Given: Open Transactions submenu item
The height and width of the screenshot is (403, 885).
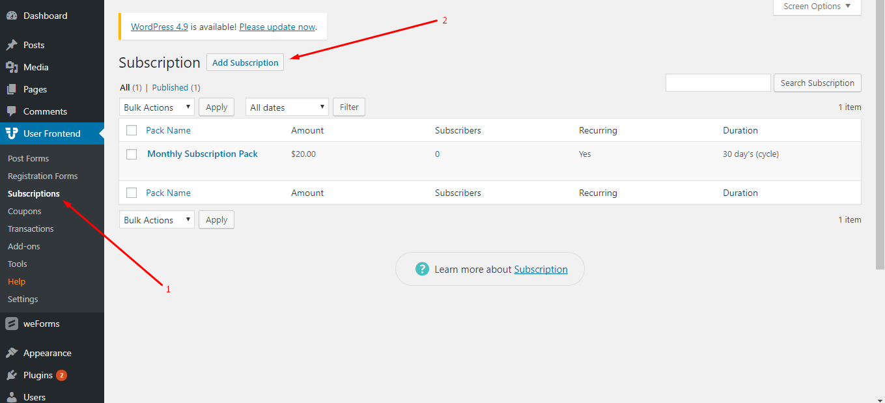Looking at the screenshot, I should coord(31,229).
